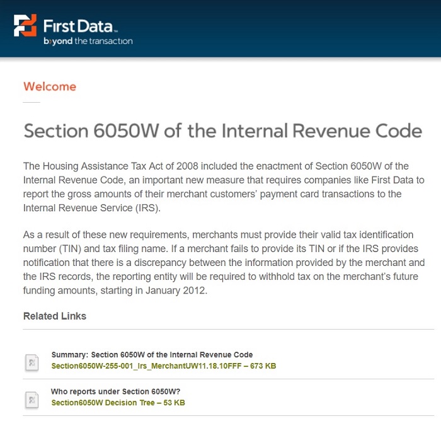Click the orange and white First Data logo icon
This screenshot has height=421, width=441.
tap(25, 25)
